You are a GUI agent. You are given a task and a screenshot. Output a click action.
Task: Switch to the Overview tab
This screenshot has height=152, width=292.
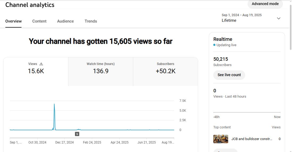(x=14, y=21)
